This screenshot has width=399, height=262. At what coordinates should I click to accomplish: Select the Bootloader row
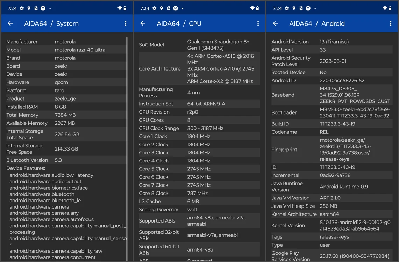332,112
